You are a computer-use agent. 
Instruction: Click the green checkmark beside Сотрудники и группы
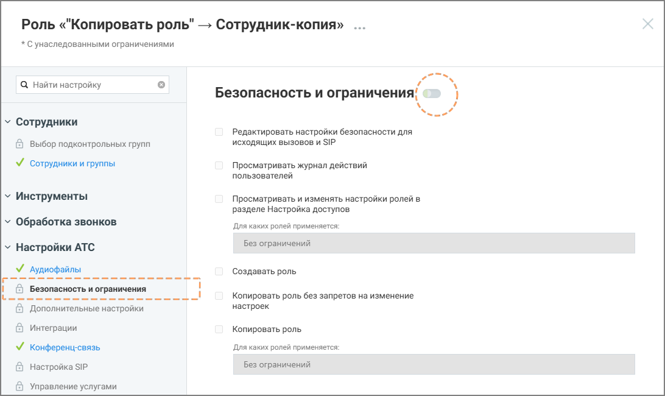pos(20,163)
